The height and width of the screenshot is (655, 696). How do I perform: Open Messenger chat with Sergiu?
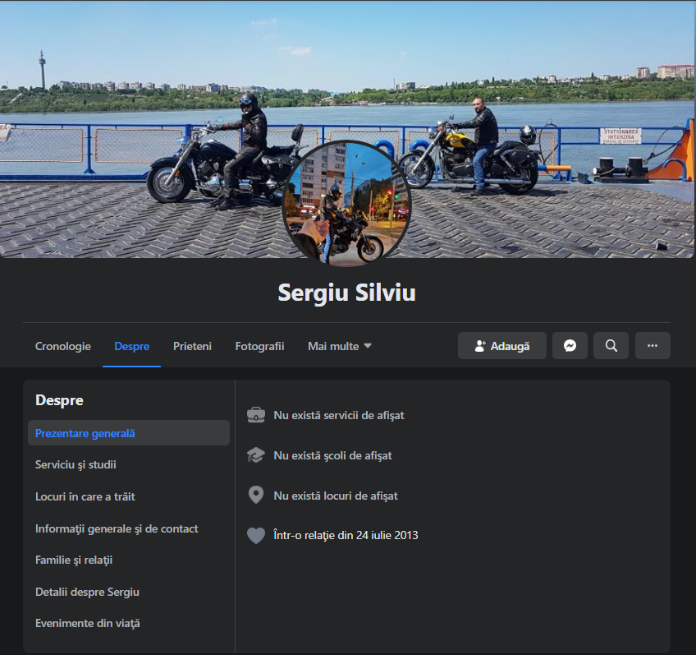(570, 346)
